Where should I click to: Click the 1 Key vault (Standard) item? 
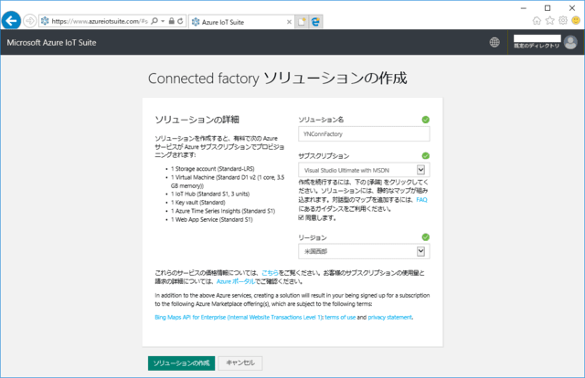coord(197,203)
